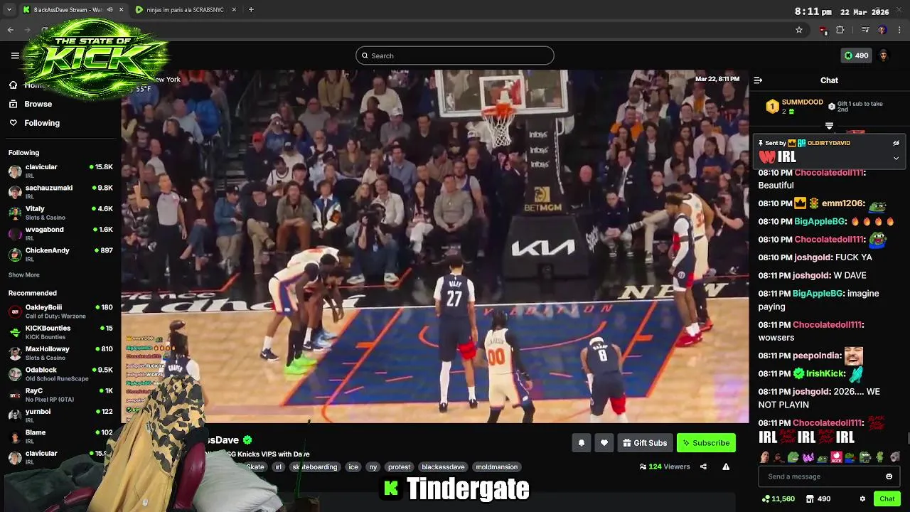910x512 pixels.
Task: Open RayC No Pixel RP channel
Action: (60, 395)
